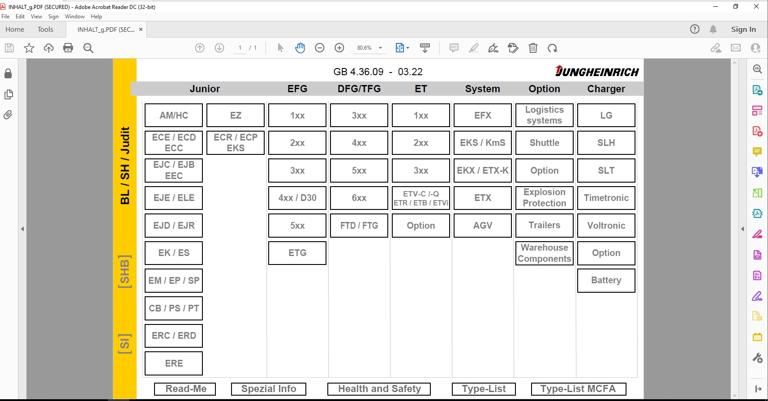
Task: Open the Edit menu
Action: 20,17
